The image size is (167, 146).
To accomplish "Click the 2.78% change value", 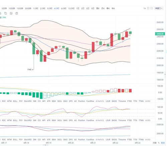I will pos(4,17).
